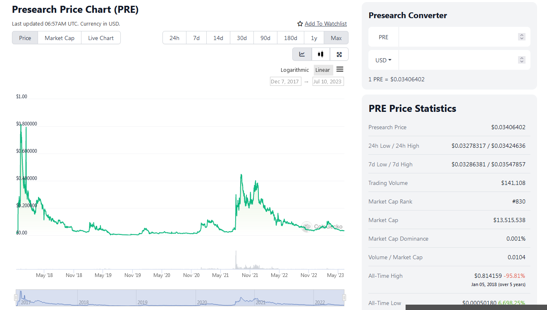547x310 pixels.
Task: Click the PRE converter input field
Action: coord(458,37)
